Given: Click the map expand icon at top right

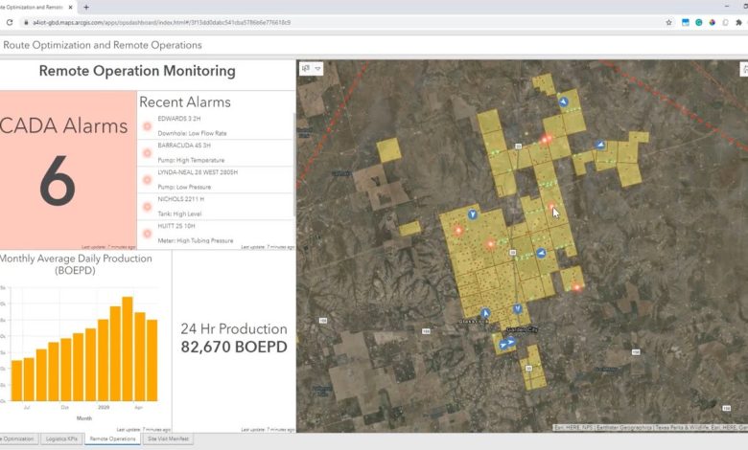Looking at the screenshot, I should click(744, 68).
